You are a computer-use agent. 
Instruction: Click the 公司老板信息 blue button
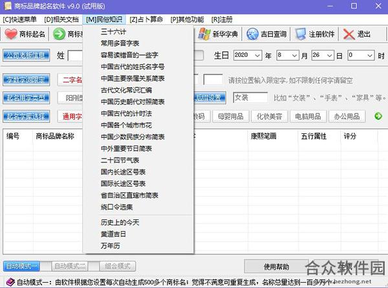[27, 55]
